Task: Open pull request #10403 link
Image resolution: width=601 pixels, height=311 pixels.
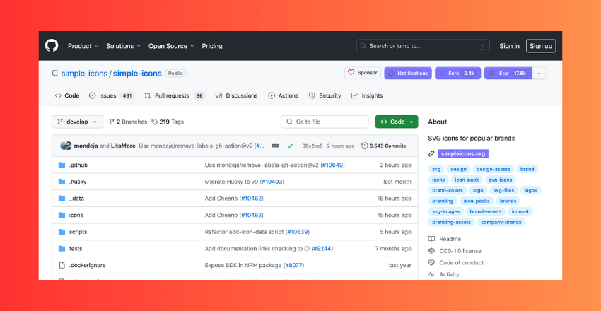Action: (272, 182)
